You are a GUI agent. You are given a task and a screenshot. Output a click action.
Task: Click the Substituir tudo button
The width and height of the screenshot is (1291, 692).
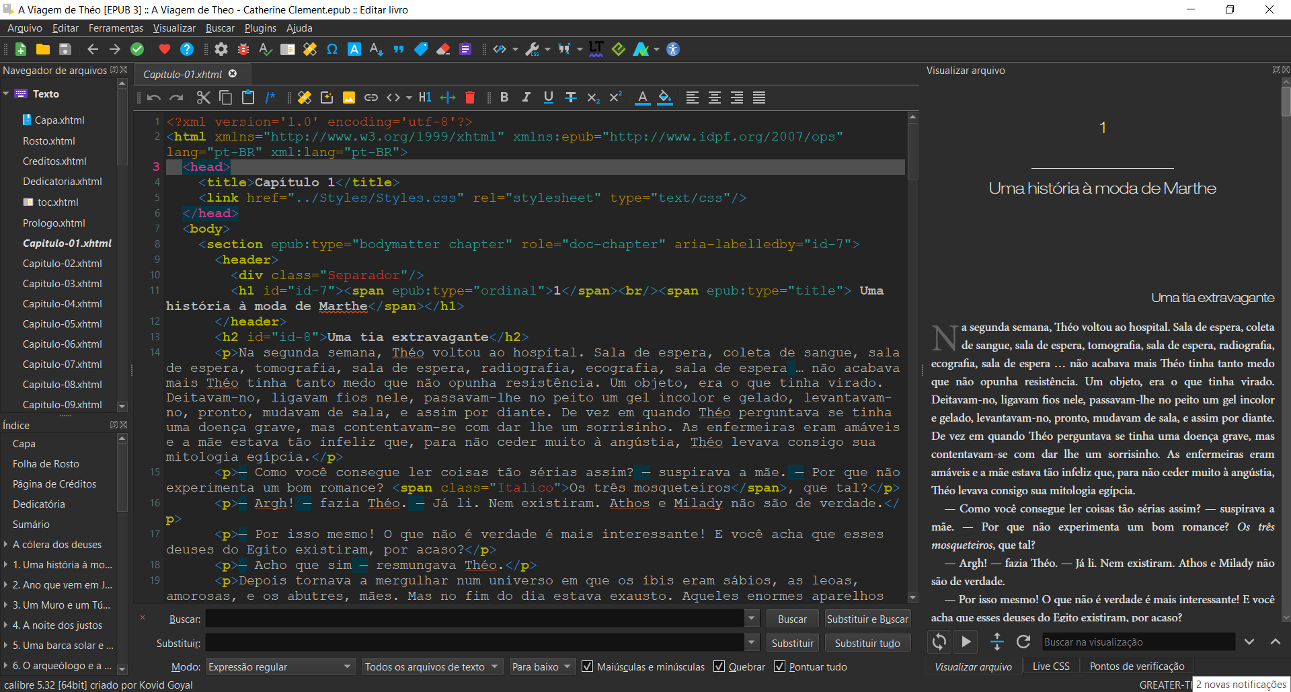pos(867,644)
